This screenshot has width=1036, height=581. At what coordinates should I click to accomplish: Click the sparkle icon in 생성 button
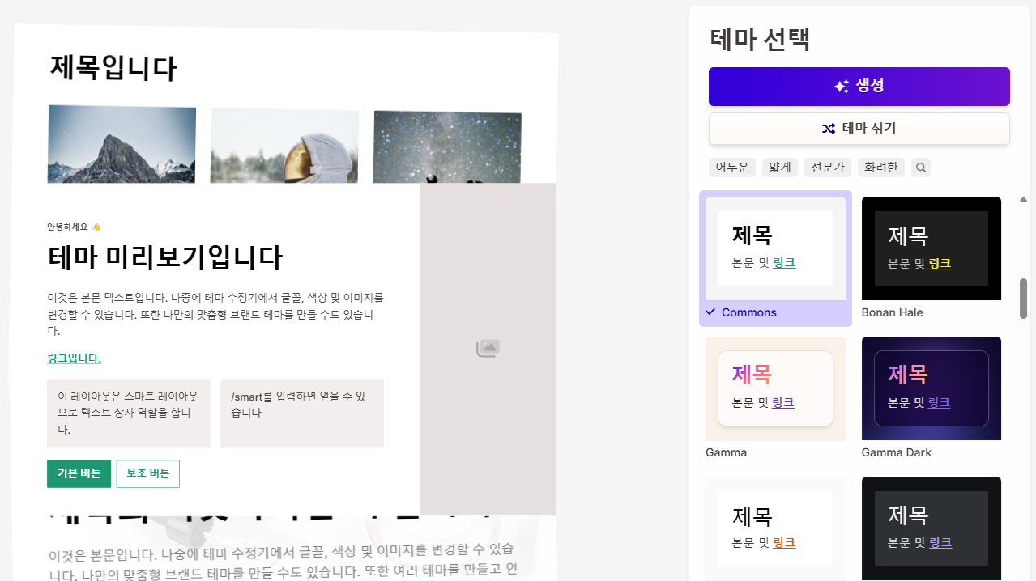[x=842, y=87]
